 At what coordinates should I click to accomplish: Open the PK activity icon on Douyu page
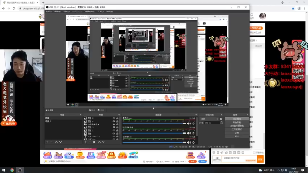click(x=90, y=155)
